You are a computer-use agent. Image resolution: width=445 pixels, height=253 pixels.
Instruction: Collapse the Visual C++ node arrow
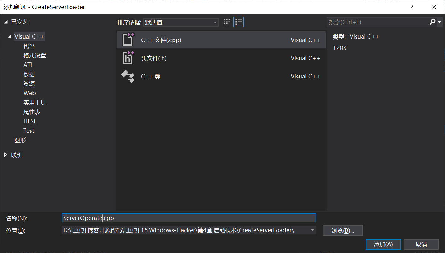(9, 37)
